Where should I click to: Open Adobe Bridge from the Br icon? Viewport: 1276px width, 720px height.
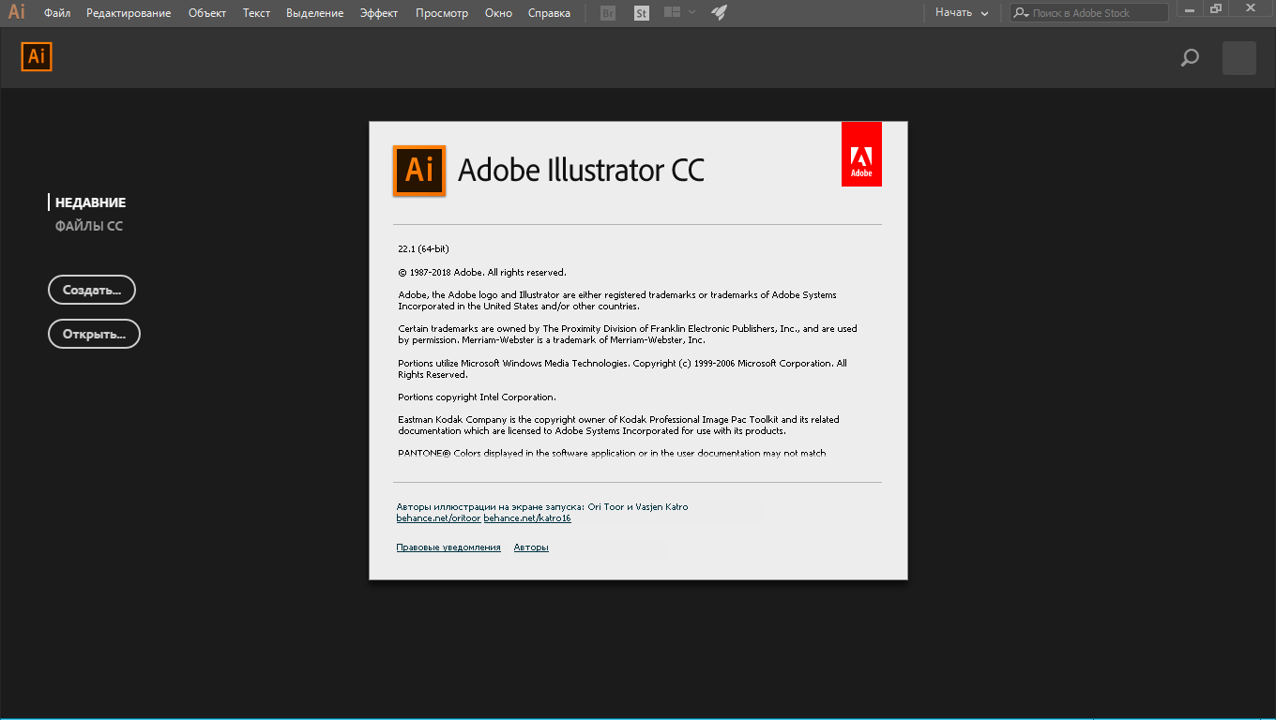tap(608, 13)
